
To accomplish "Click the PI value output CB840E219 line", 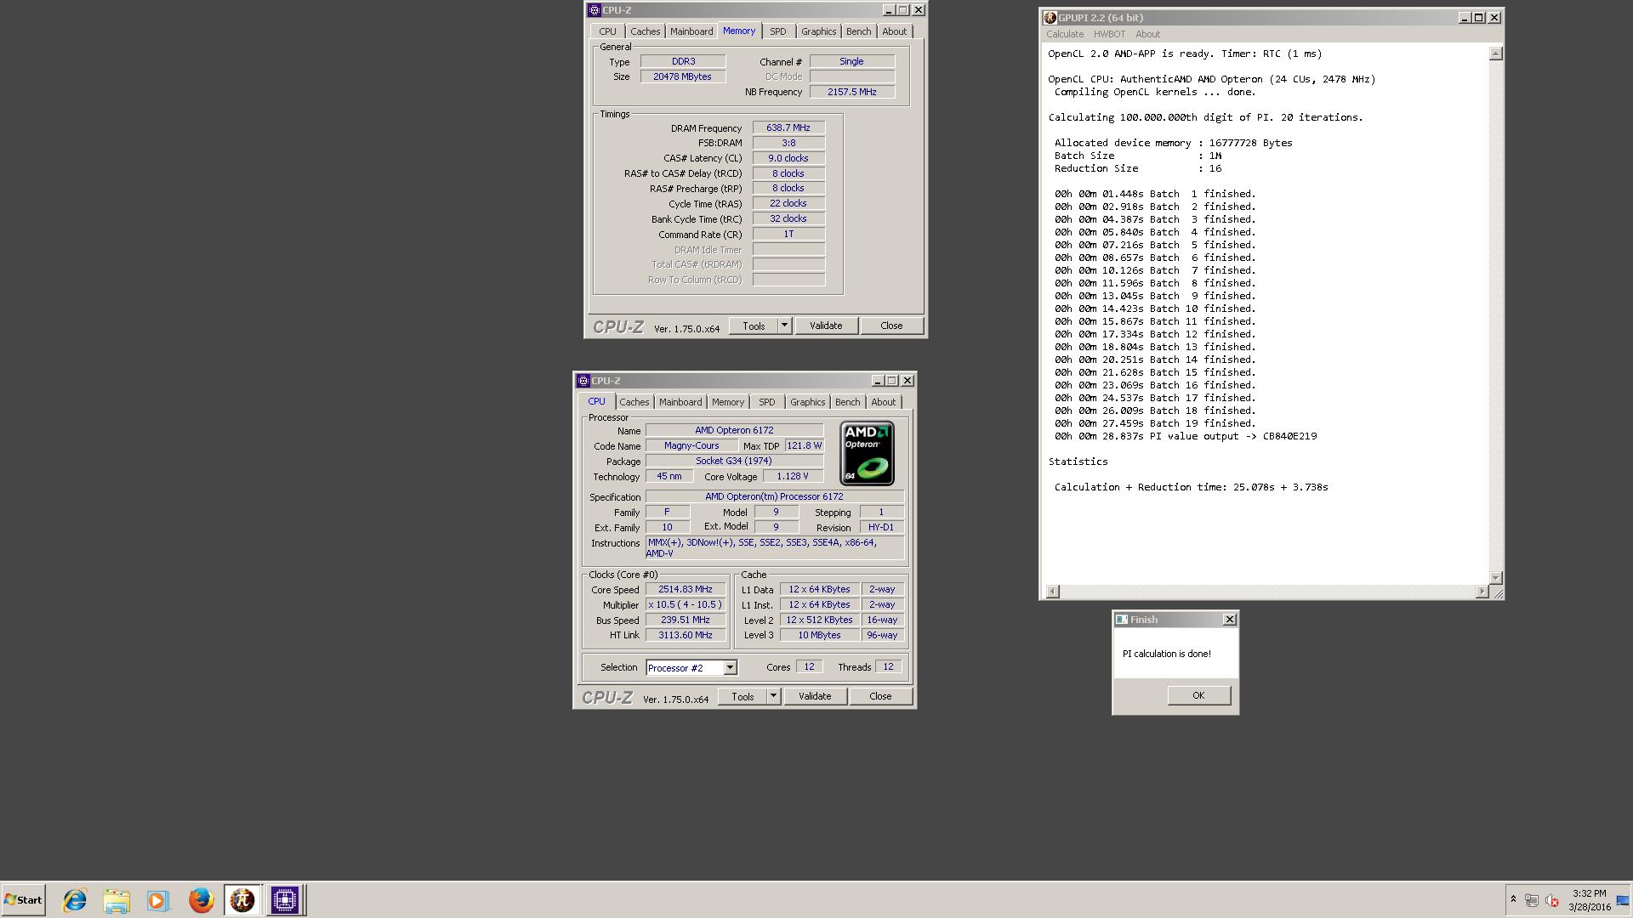I will pyautogui.click(x=1186, y=436).
